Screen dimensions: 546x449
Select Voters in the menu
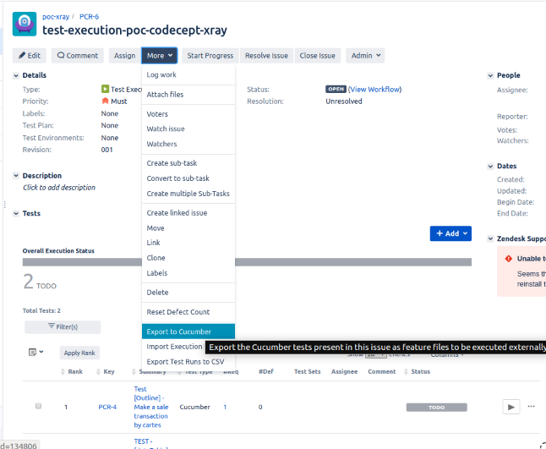coord(188,114)
